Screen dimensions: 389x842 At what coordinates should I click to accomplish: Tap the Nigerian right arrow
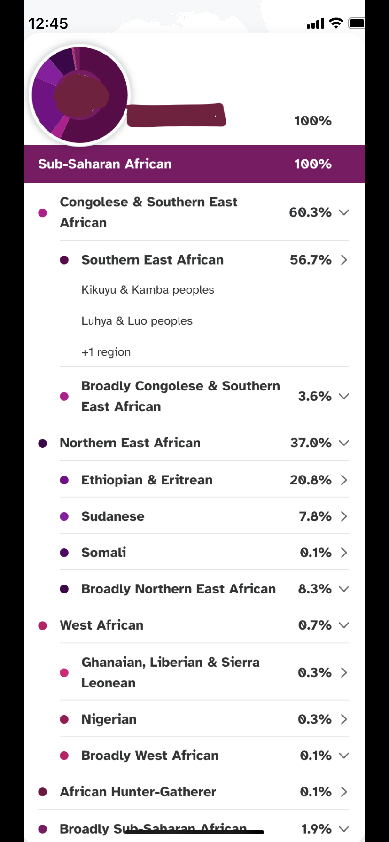pyautogui.click(x=344, y=719)
